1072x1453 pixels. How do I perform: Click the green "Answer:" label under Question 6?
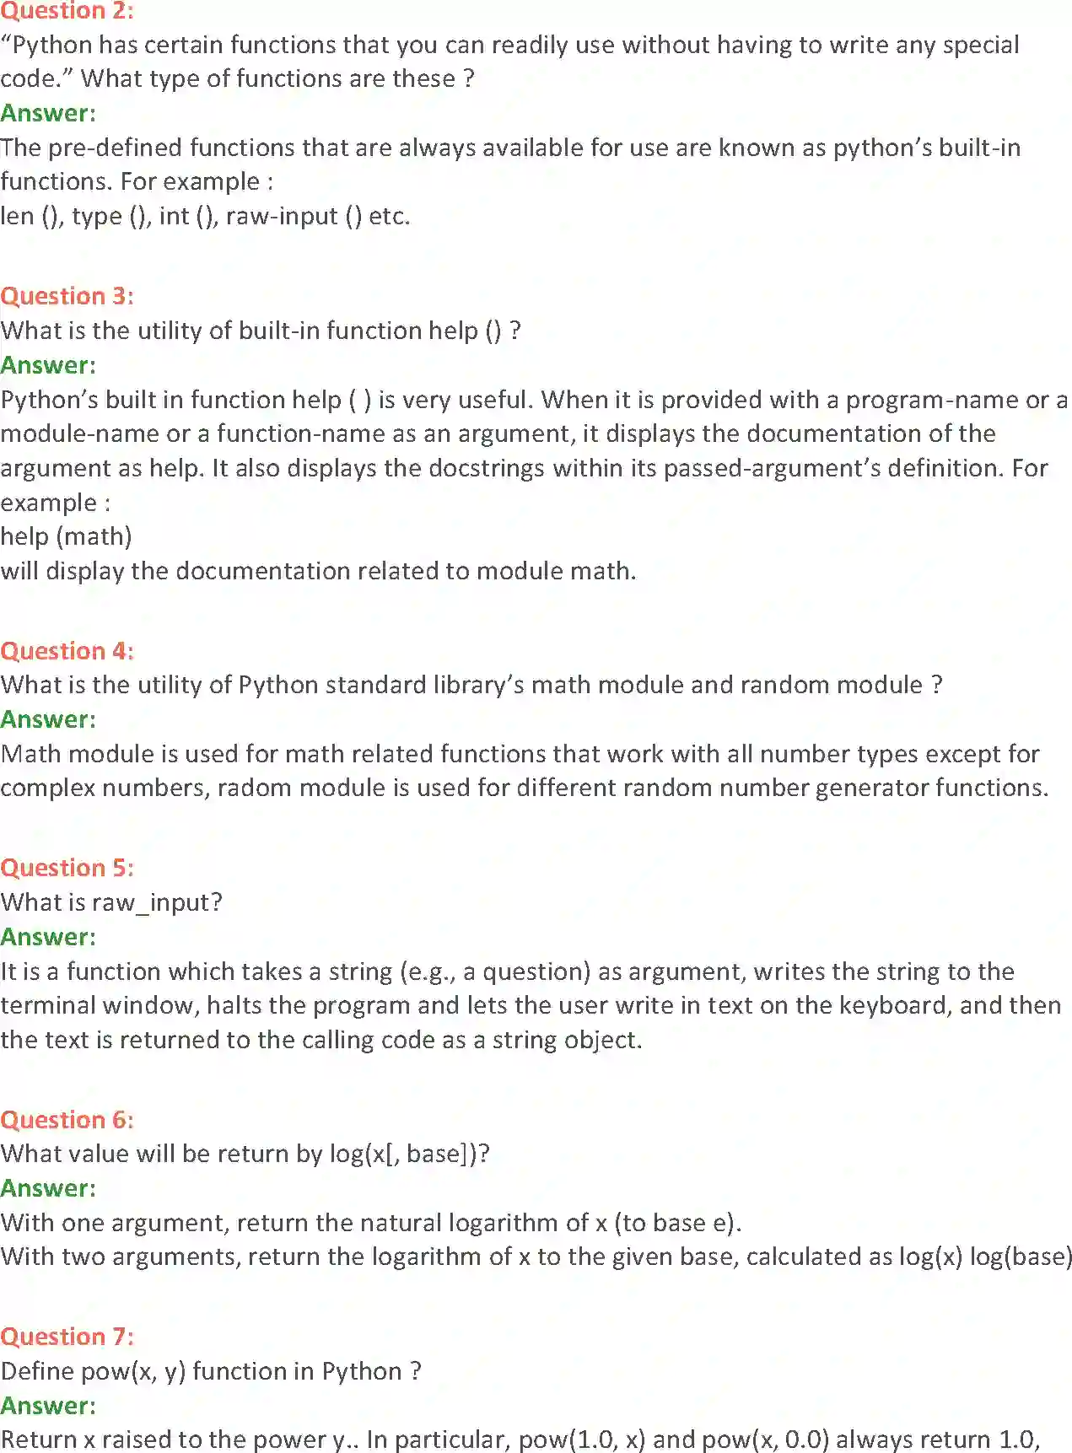tap(48, 1188)
